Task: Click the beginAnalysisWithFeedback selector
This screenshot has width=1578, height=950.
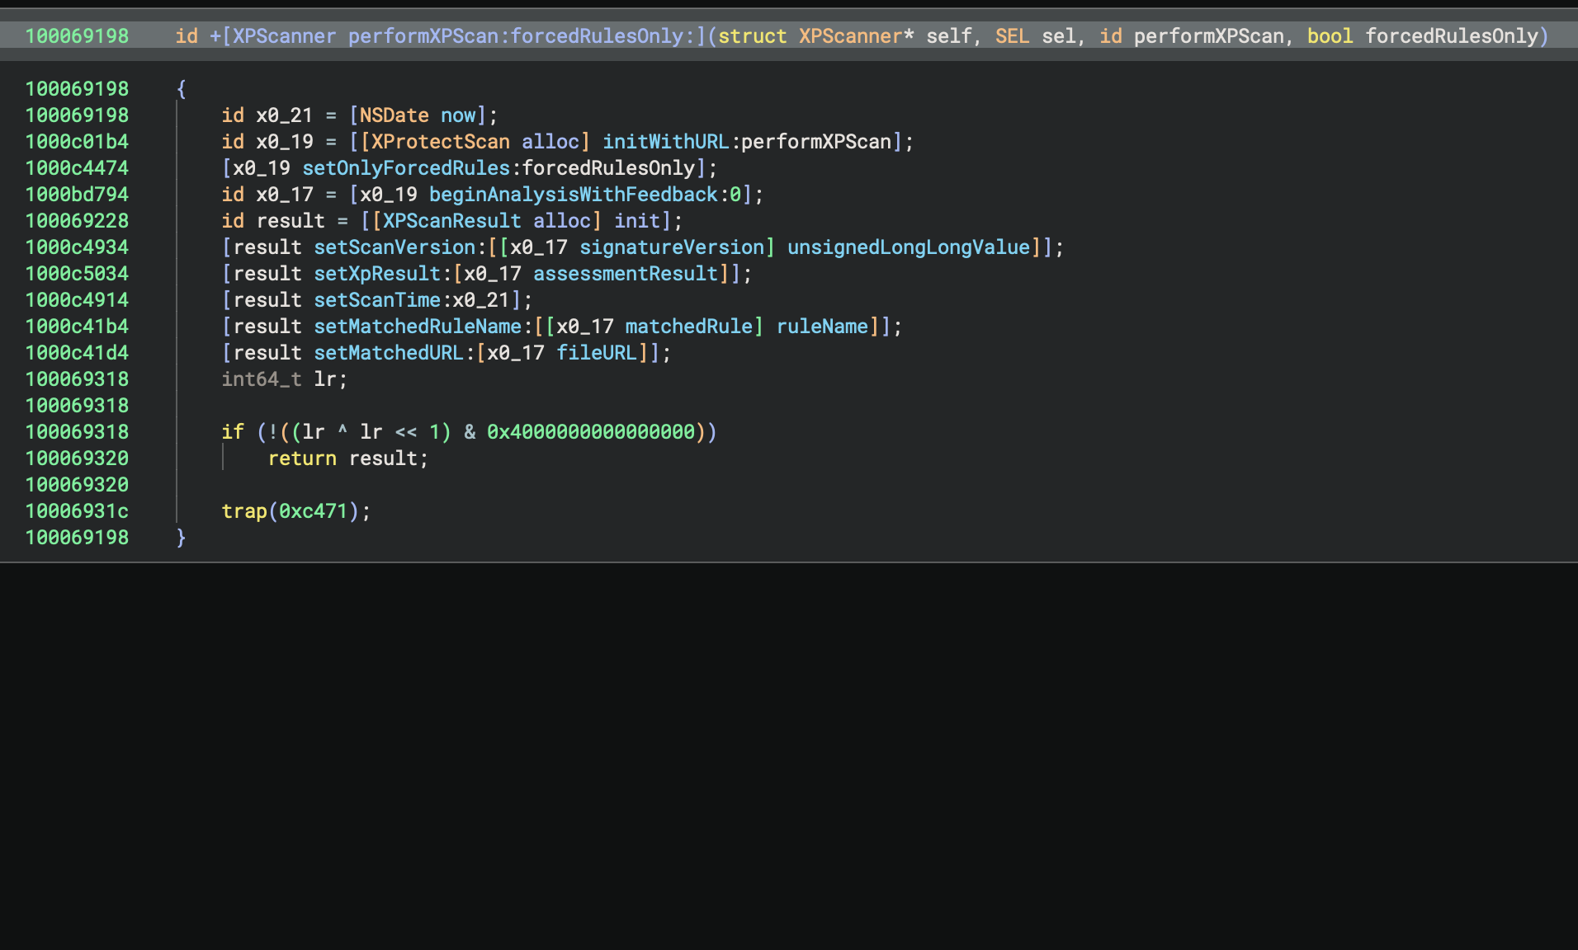Action: pyautogui.click(x=573, y=195)
